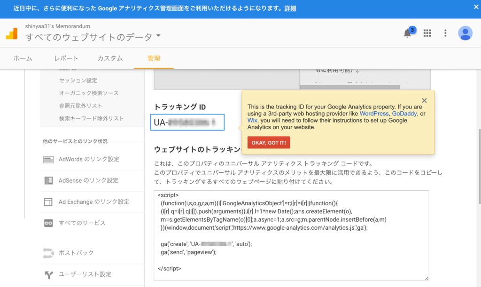Viewport: 481px width, 287px height.
Task: Open ユーザーリスト設定 in the sidebar
Action: tap(85, 274)
